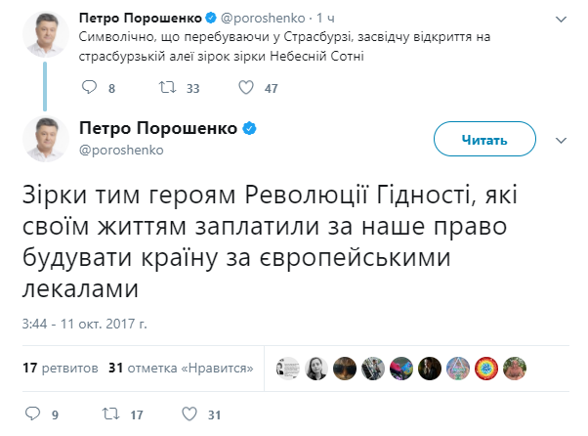Screen dimensions: 588x436
Task: View the 31 отметка «Нравится» list
Action: 182,369
